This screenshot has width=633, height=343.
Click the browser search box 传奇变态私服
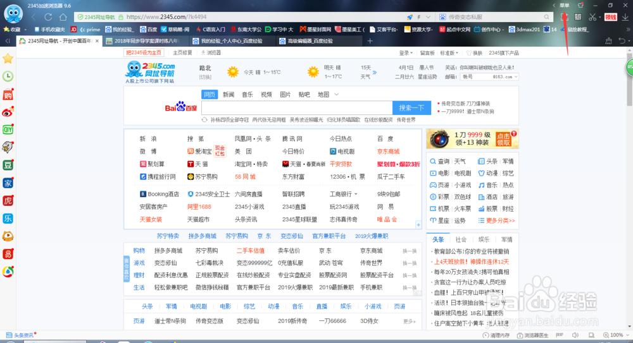coord(494,17)
